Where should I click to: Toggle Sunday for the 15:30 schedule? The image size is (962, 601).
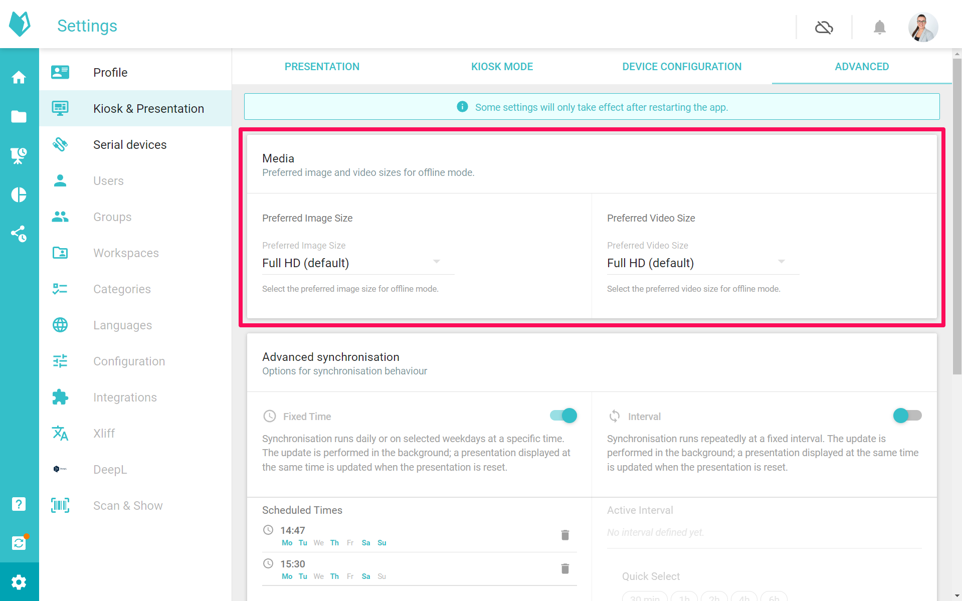click(x=382, y=576)
